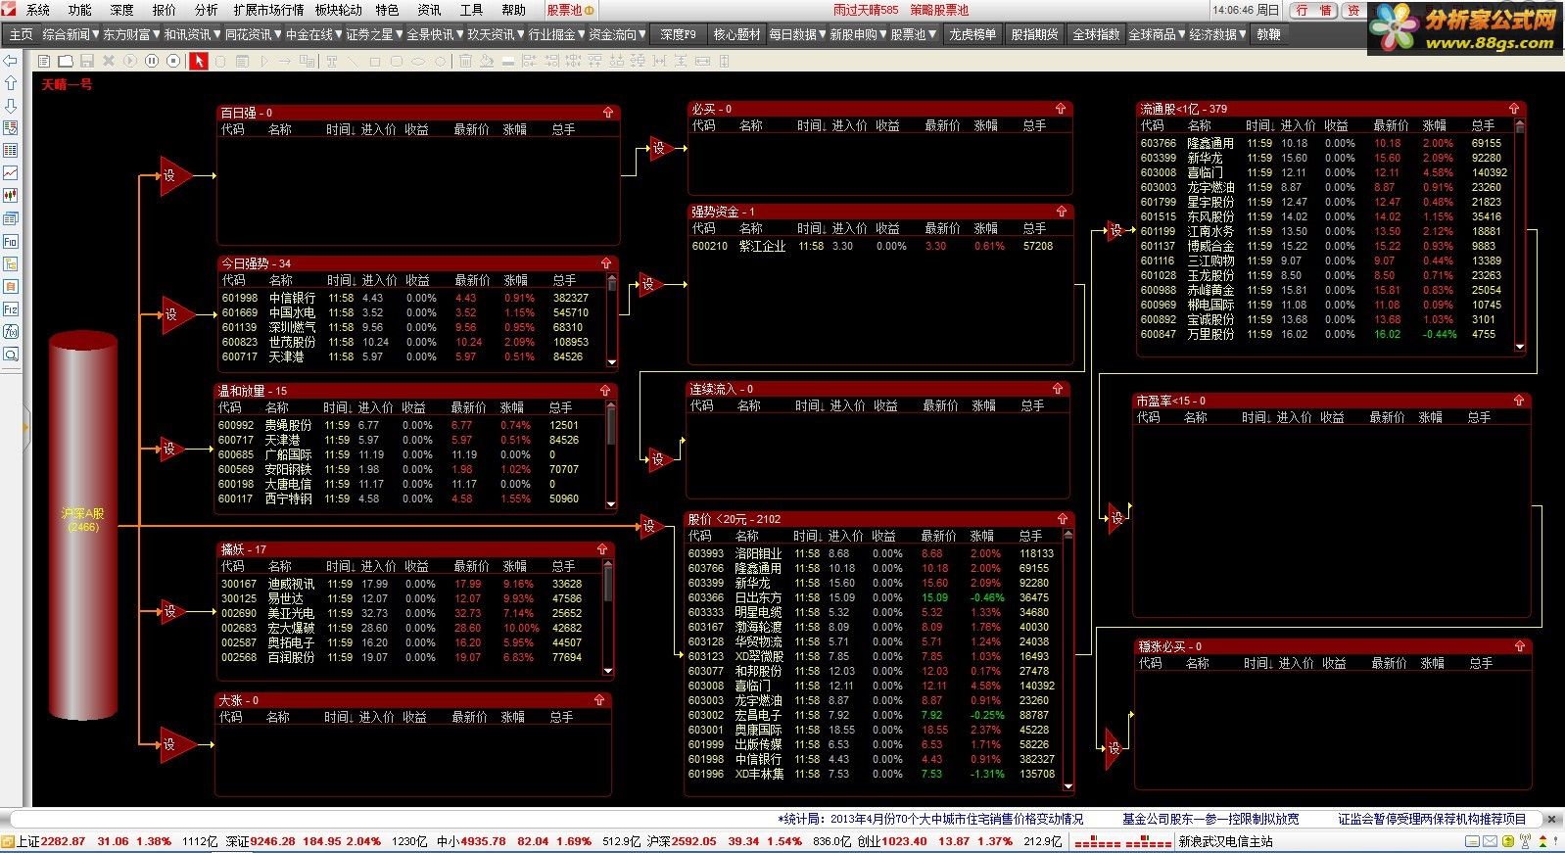Image resolution: width=1565 pixels, height=853 pixels.
Task: Click the 基金公司股东一参一控限制拟放宽 news link
Action: coord(1210,819)
